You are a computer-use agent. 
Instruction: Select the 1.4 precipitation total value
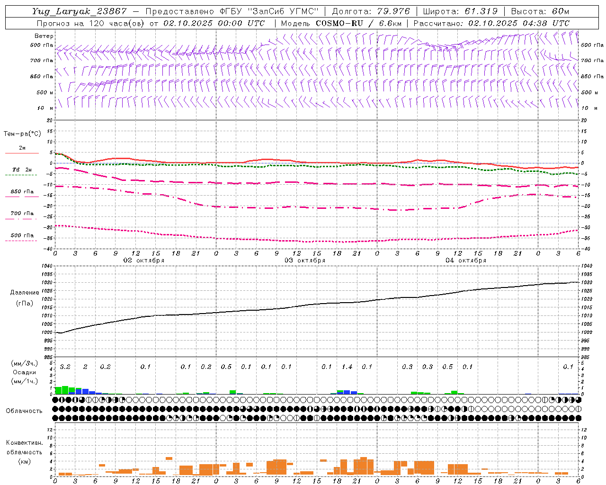point(347,367)
